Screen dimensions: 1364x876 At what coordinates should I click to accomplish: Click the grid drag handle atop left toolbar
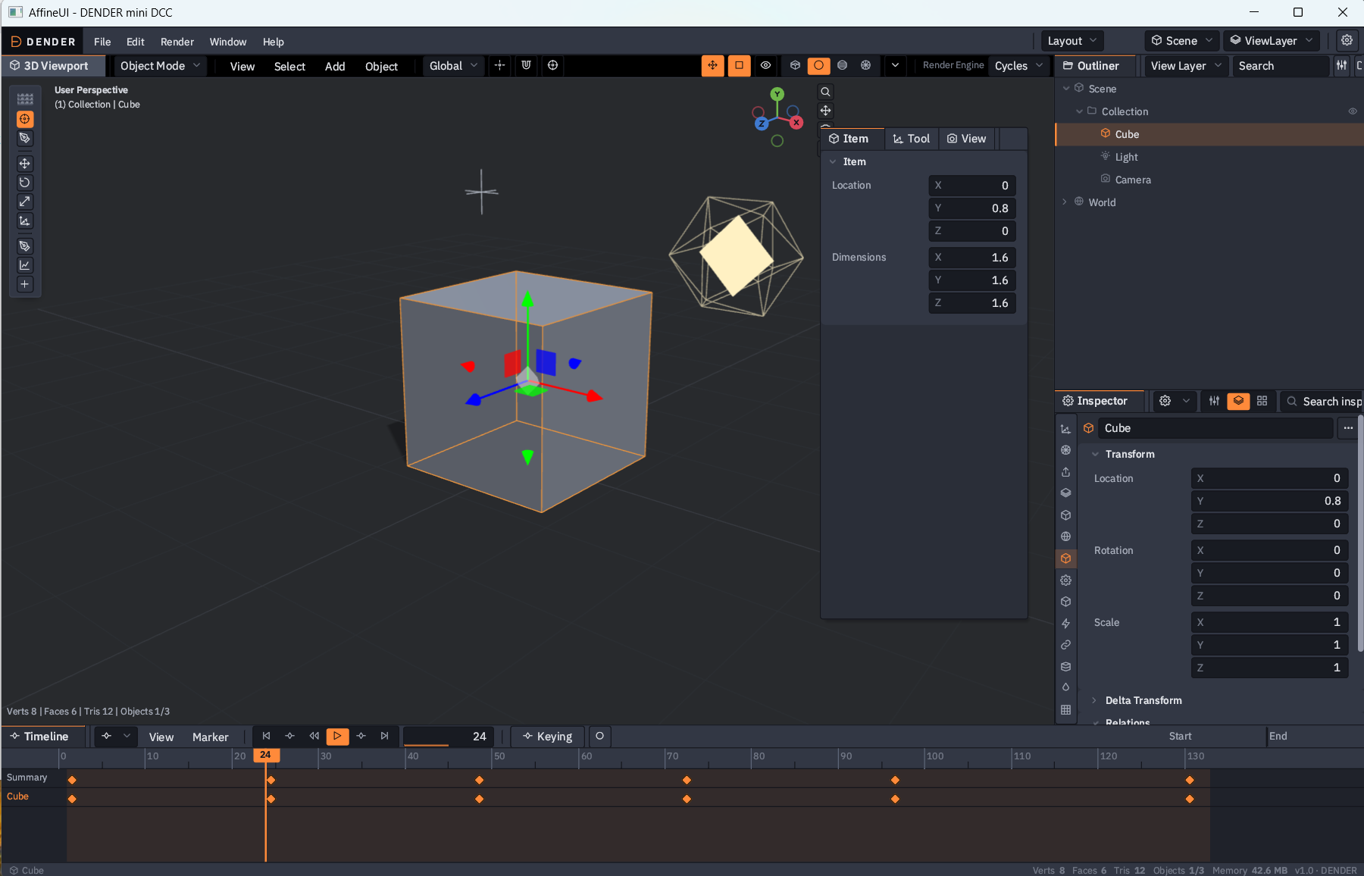tap(25, 99)
